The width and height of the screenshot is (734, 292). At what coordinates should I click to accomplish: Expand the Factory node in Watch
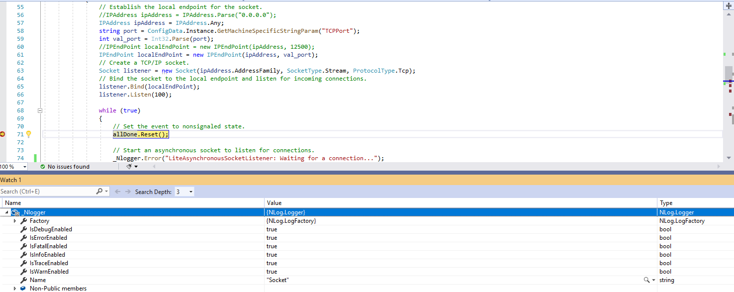pos(15,220)
